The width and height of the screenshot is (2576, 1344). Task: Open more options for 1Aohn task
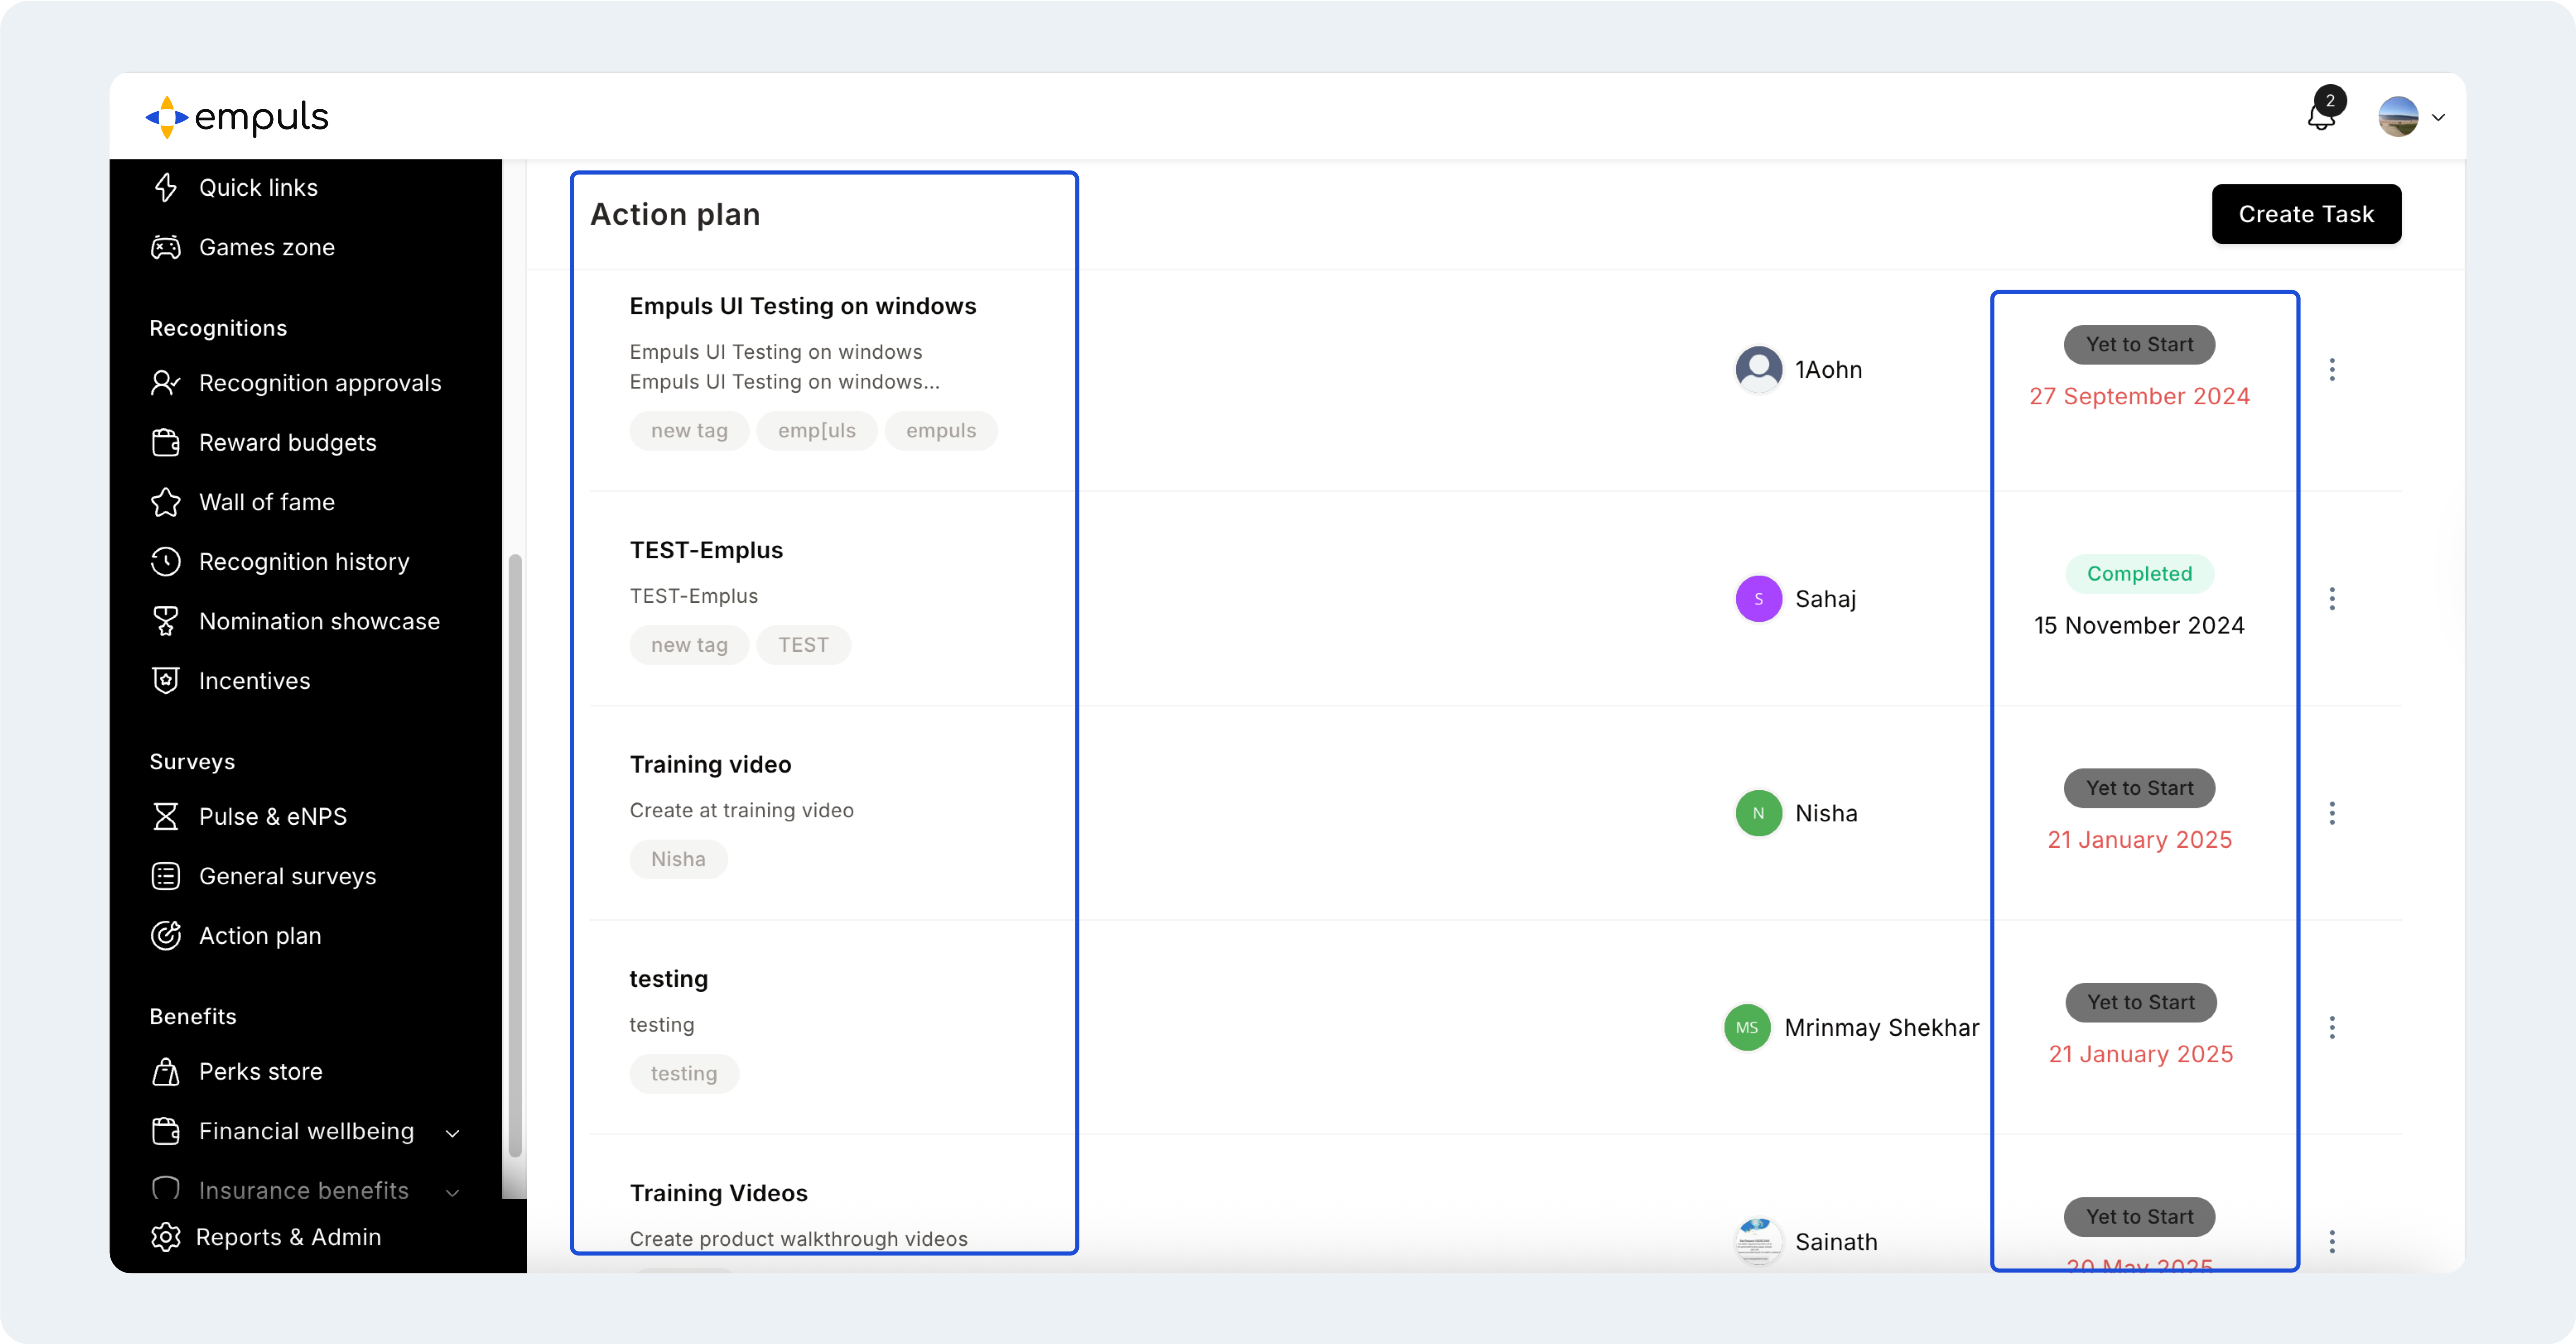coord(2332,370)
